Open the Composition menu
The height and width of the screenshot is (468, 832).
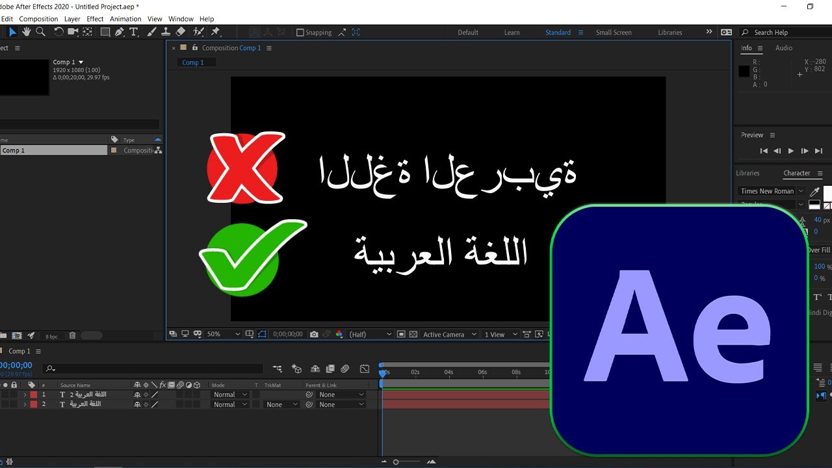[38, 19]
